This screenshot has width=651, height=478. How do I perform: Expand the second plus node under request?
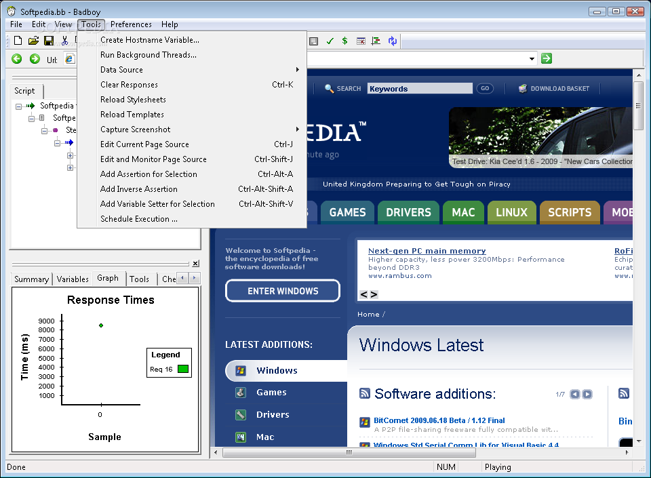point(70,167)
